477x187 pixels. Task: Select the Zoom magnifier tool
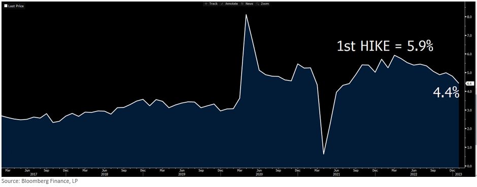click(x=262, y=4)
